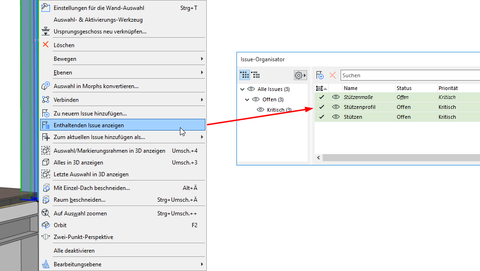Click the add to new issue icon
The width and height of the screenshot is (480, 271).
[46, 113]
